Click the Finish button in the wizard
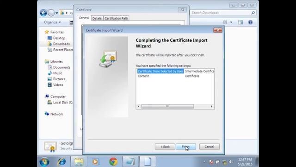Screen dimensions: 296x167 186,147
